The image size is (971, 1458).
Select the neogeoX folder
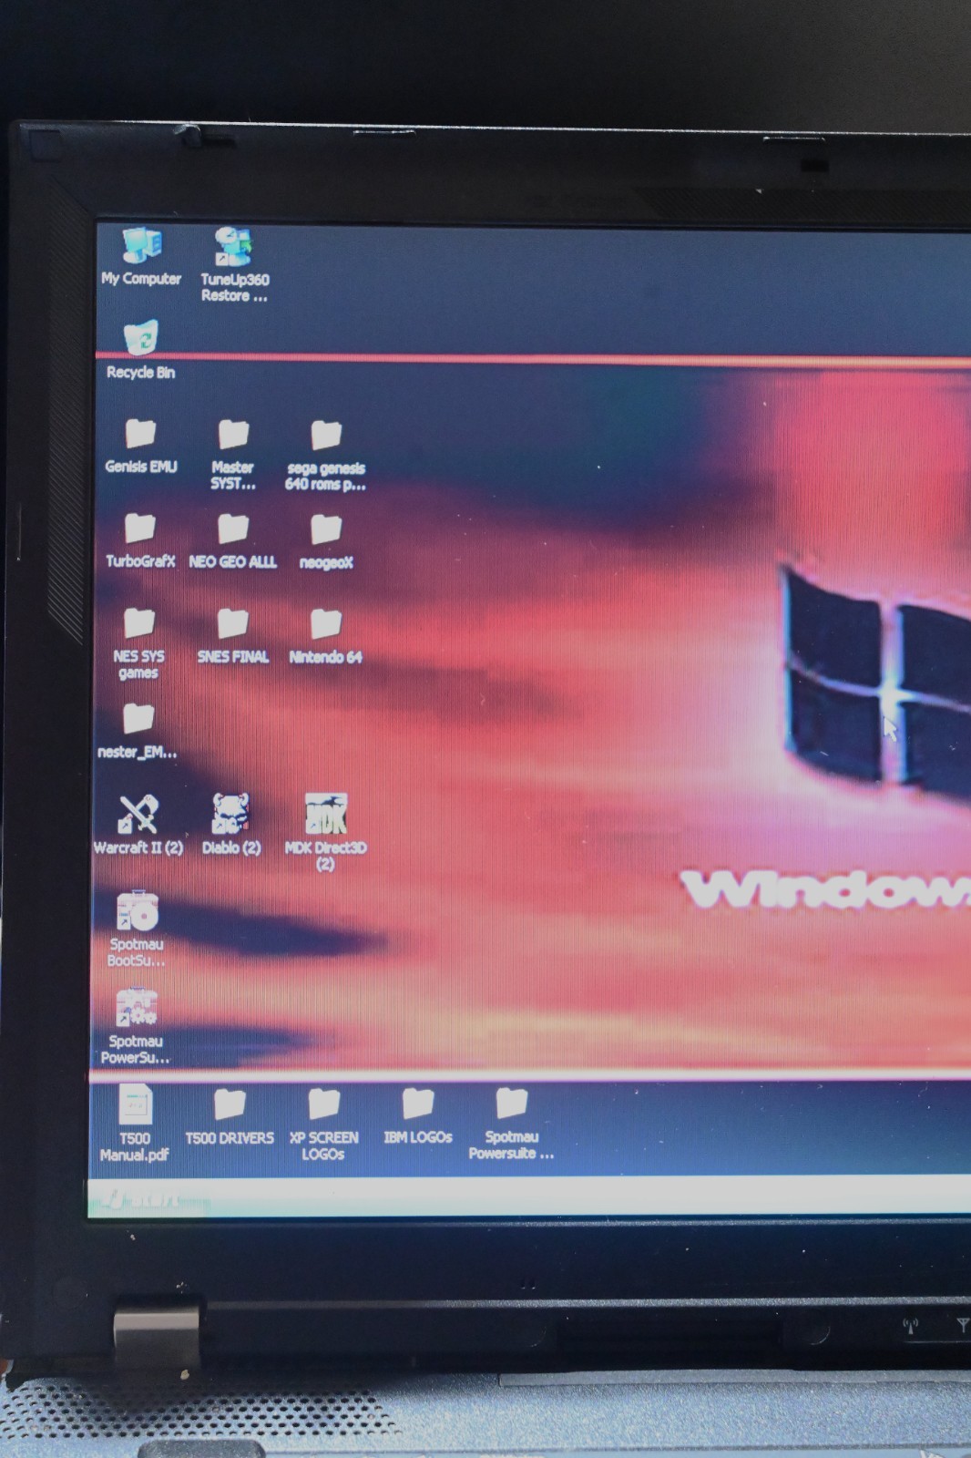(325, 542)
